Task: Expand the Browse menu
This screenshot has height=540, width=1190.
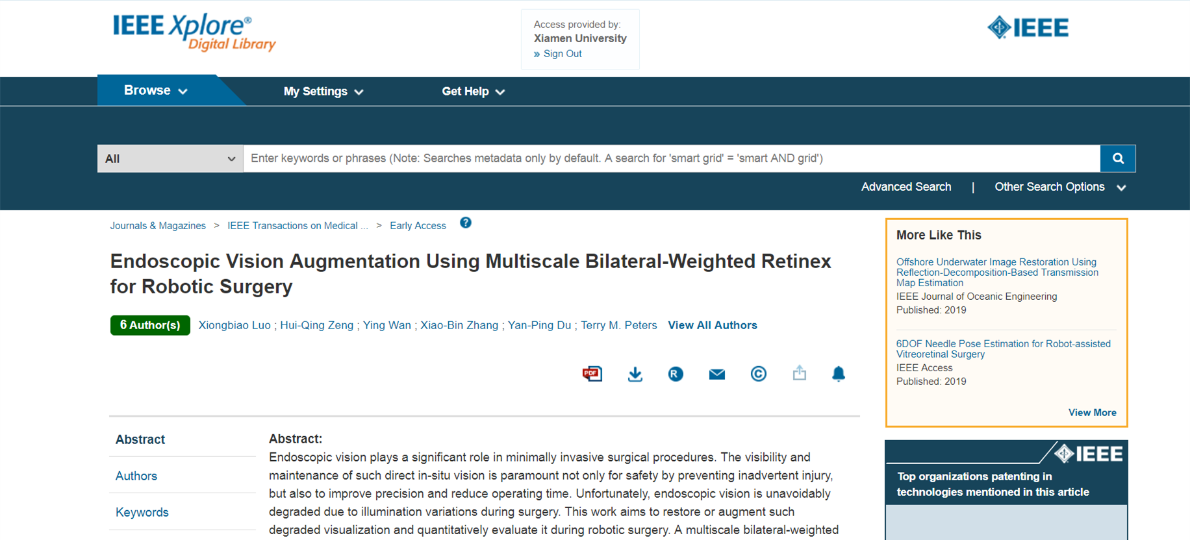Action: pos(156,91)
